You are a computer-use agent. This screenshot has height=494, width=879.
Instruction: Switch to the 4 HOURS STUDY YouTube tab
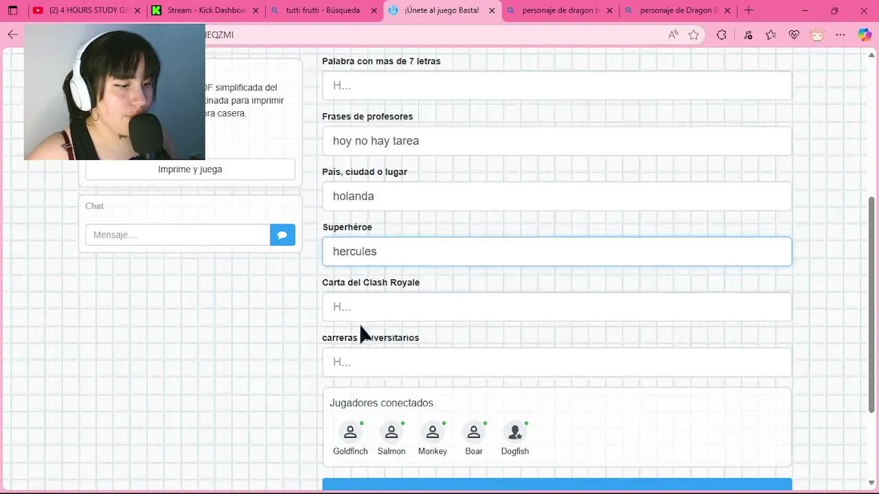tap(87, 10)
